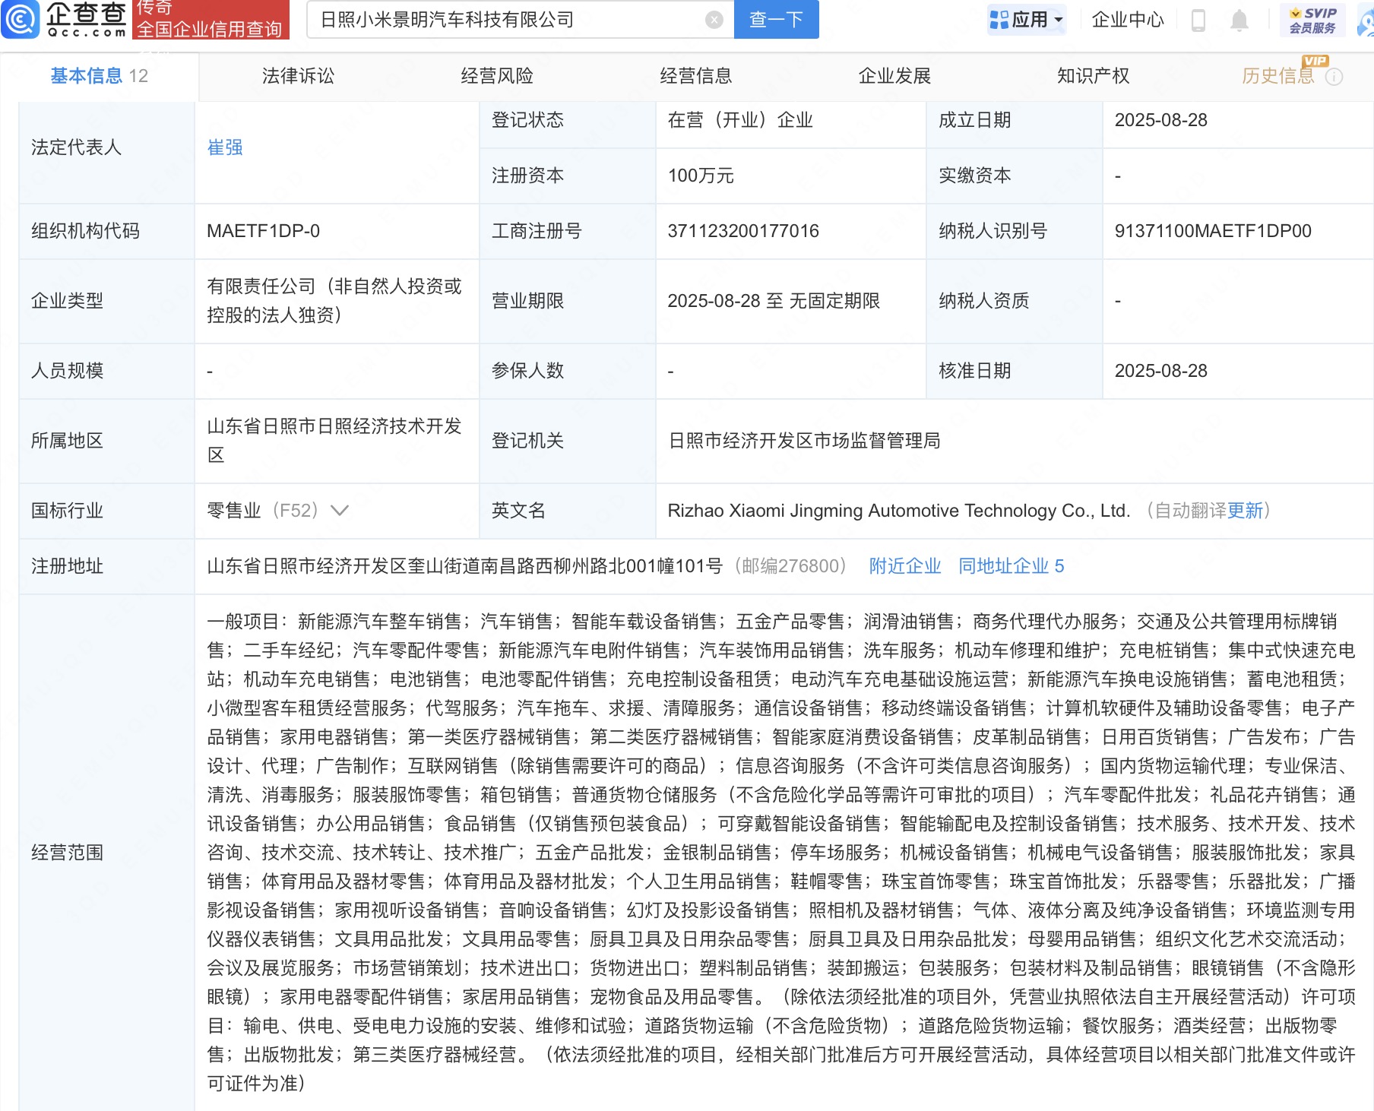The width and height of the screenshot is (1374, 1111).
Task: Open the 企业中心 menu
Action: [1127, 20]
